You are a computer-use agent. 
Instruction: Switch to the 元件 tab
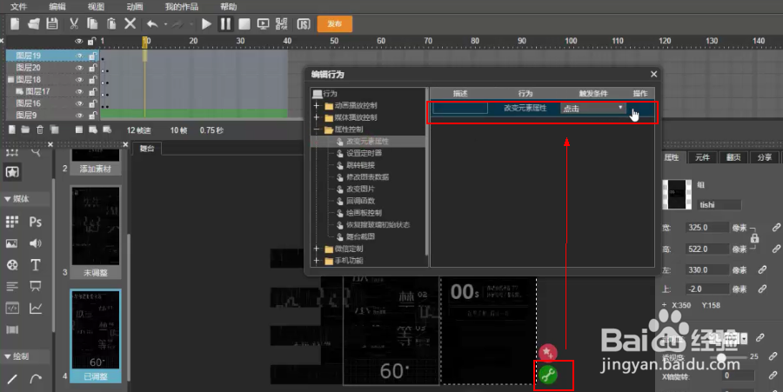tap(702, 157)
